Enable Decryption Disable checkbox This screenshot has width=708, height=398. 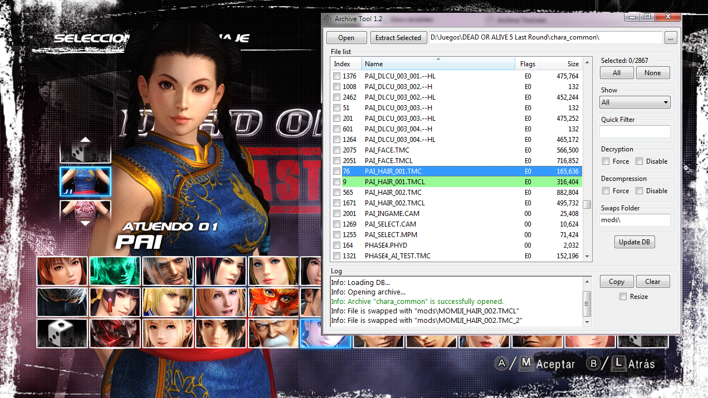[639, 161]
